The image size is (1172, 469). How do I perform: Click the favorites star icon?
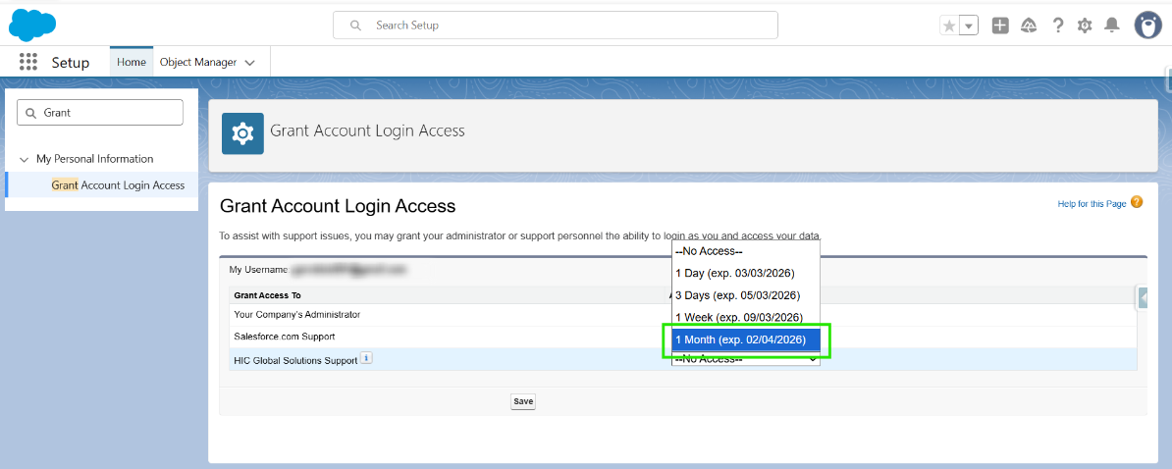[949, 26]
